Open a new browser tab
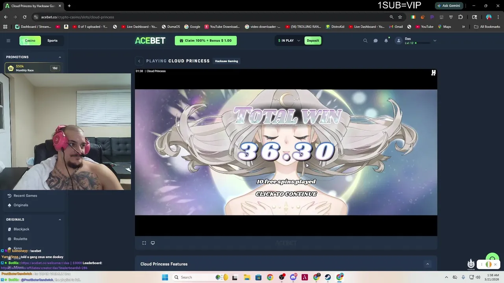Viewport: 504px width, 283px height. click(x=69, y=6)
